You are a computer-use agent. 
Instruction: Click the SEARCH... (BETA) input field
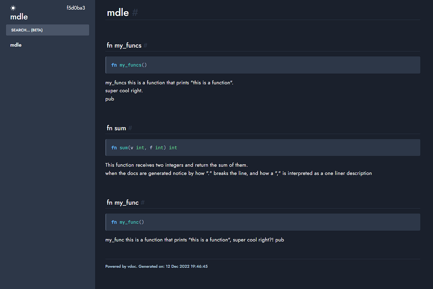pos(47,30)
